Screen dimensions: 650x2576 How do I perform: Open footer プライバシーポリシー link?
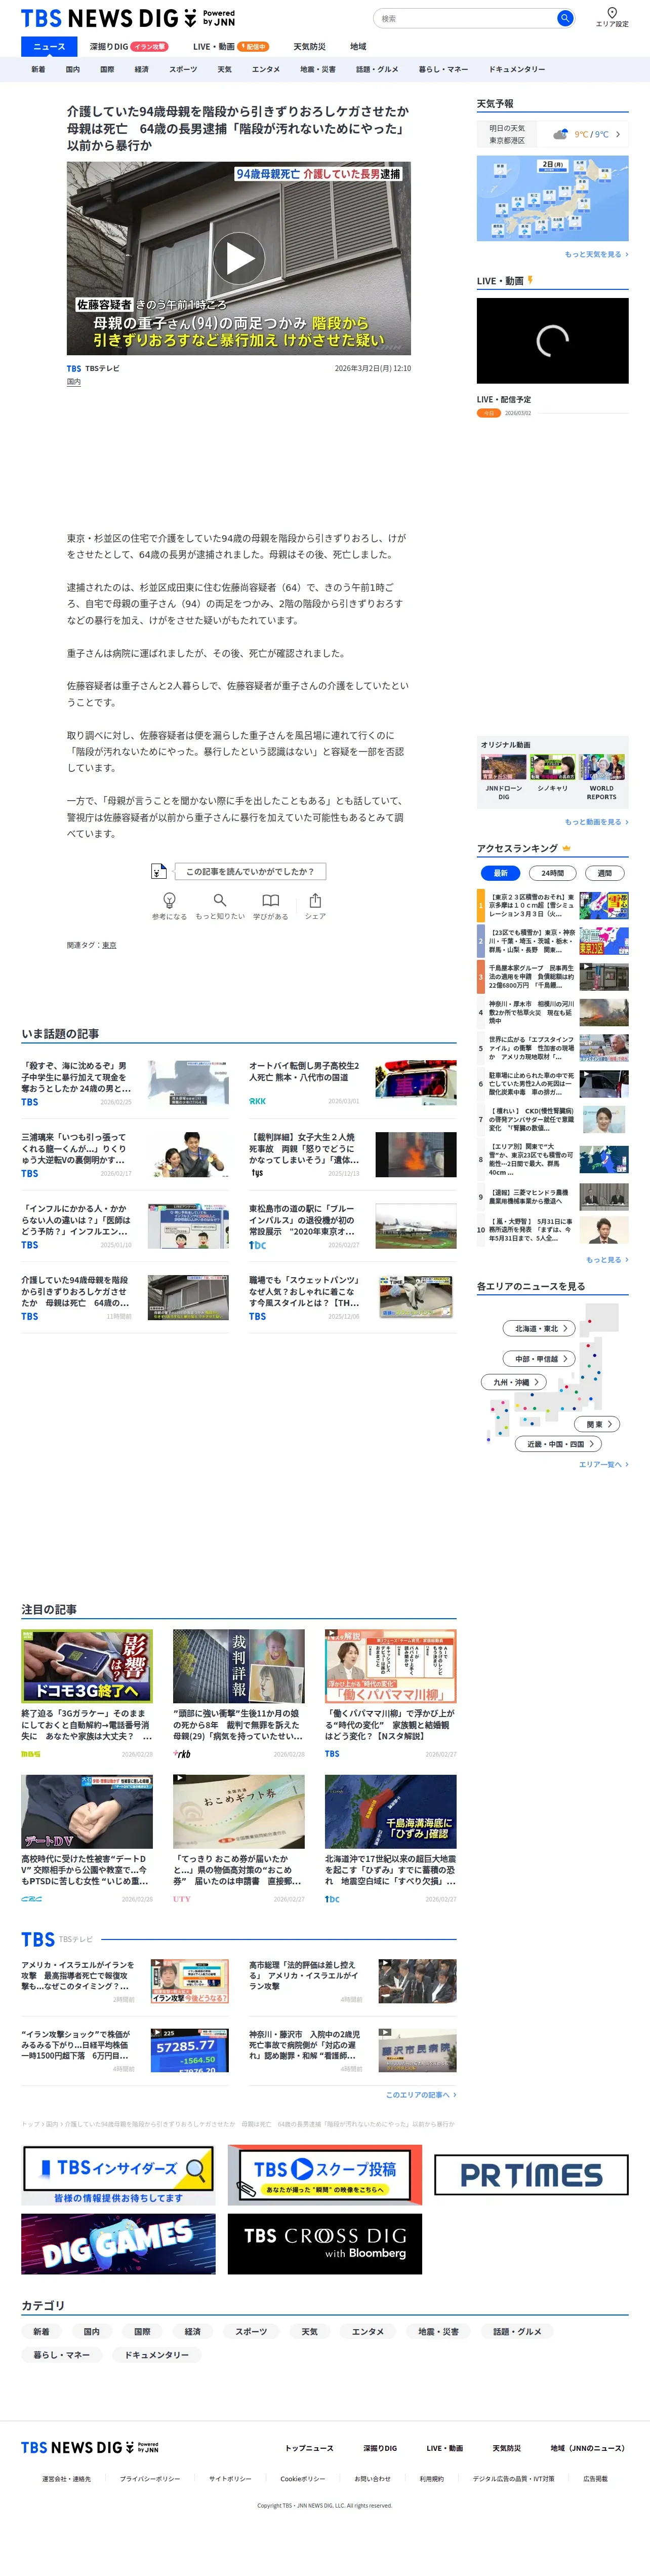click(150, 2479)
